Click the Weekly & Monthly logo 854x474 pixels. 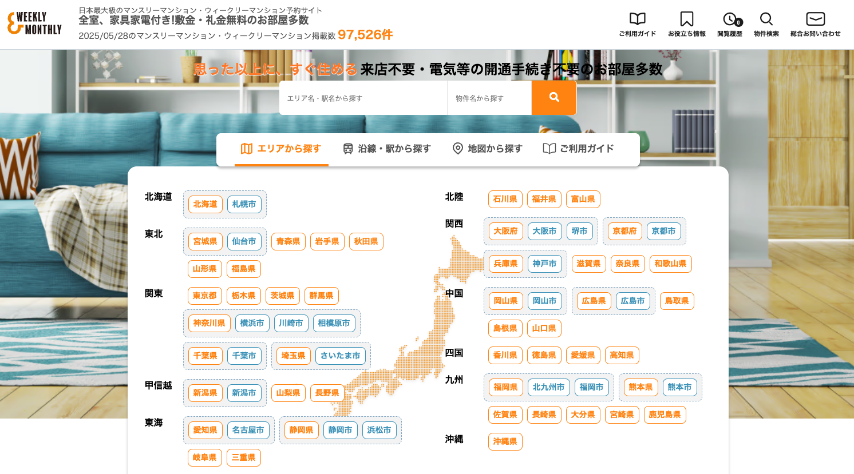coord(34,23)
